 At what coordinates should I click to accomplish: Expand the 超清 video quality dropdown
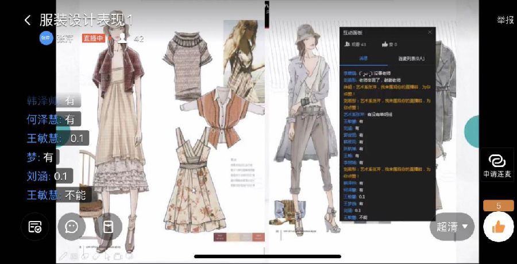[452, 227]
